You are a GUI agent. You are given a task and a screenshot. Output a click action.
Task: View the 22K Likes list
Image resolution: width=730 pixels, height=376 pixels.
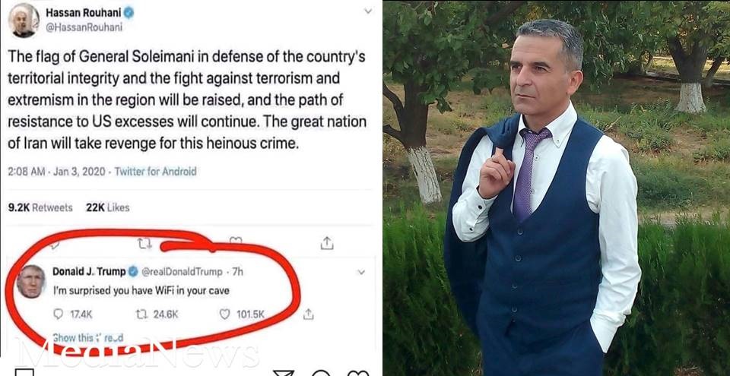(x=107, y=207)
